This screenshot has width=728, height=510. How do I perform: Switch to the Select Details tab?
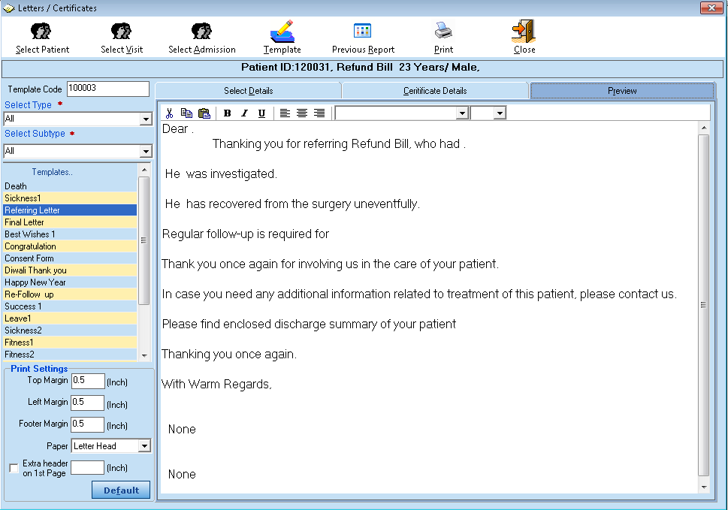point(249,90)
